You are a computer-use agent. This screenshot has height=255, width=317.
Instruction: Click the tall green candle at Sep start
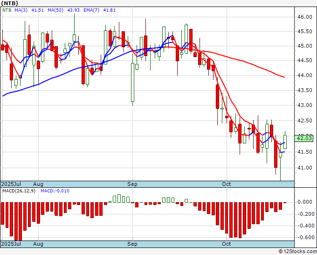tap(132, 83)
